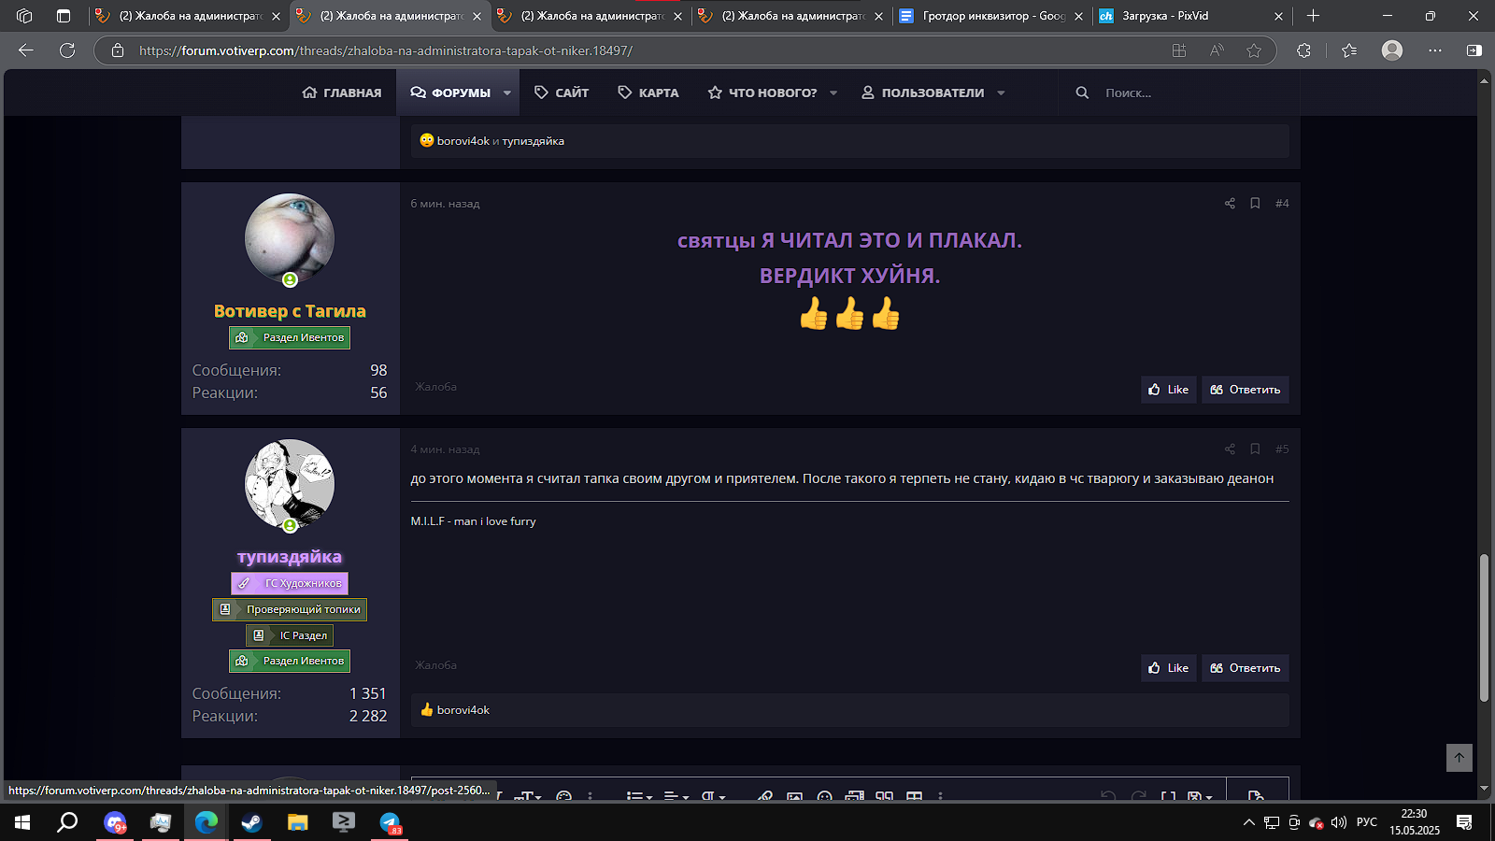Open Steam from the taskbar
The width and height of the screenshot is (1495, 841).
pyautogui.click(x=251, y=822)
